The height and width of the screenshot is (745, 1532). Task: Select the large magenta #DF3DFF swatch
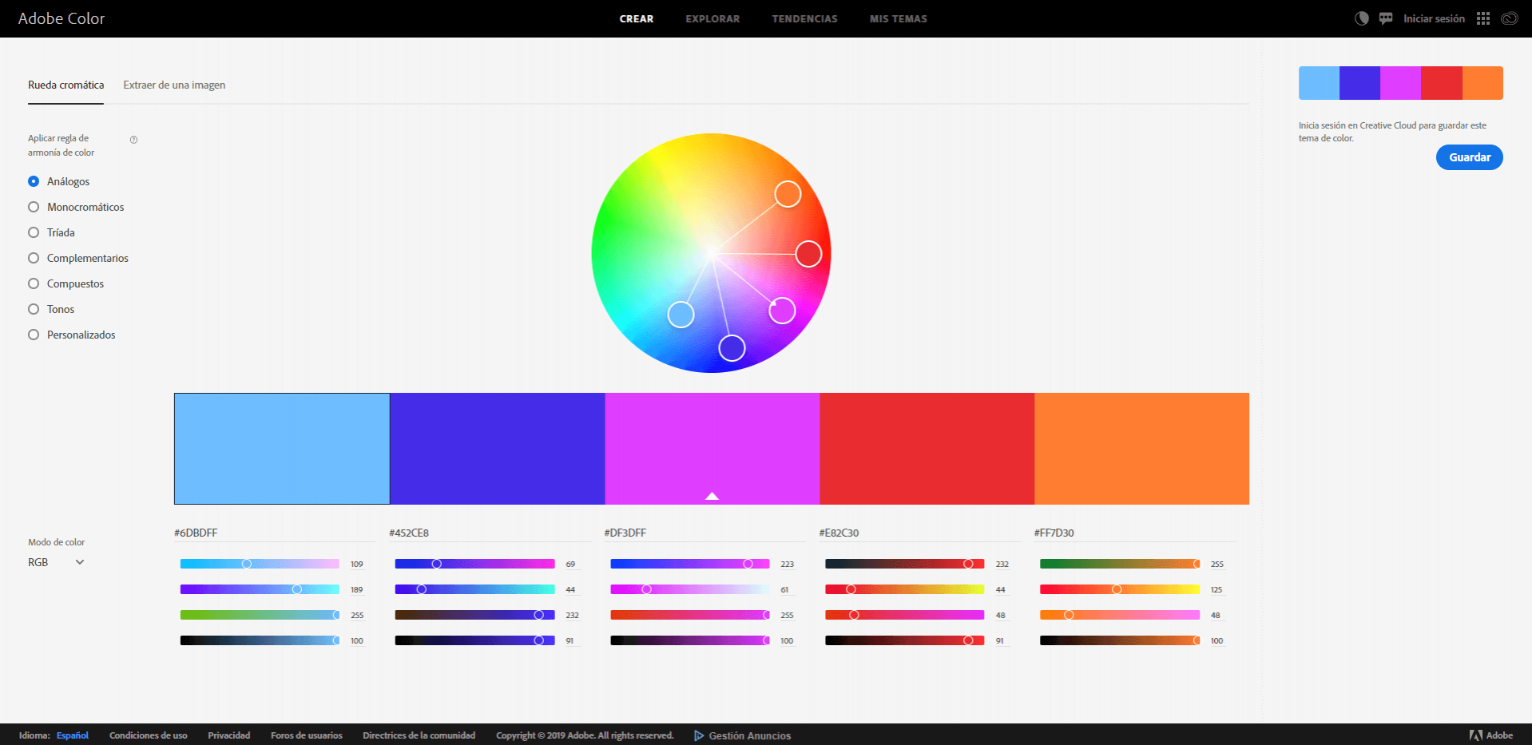712,449
